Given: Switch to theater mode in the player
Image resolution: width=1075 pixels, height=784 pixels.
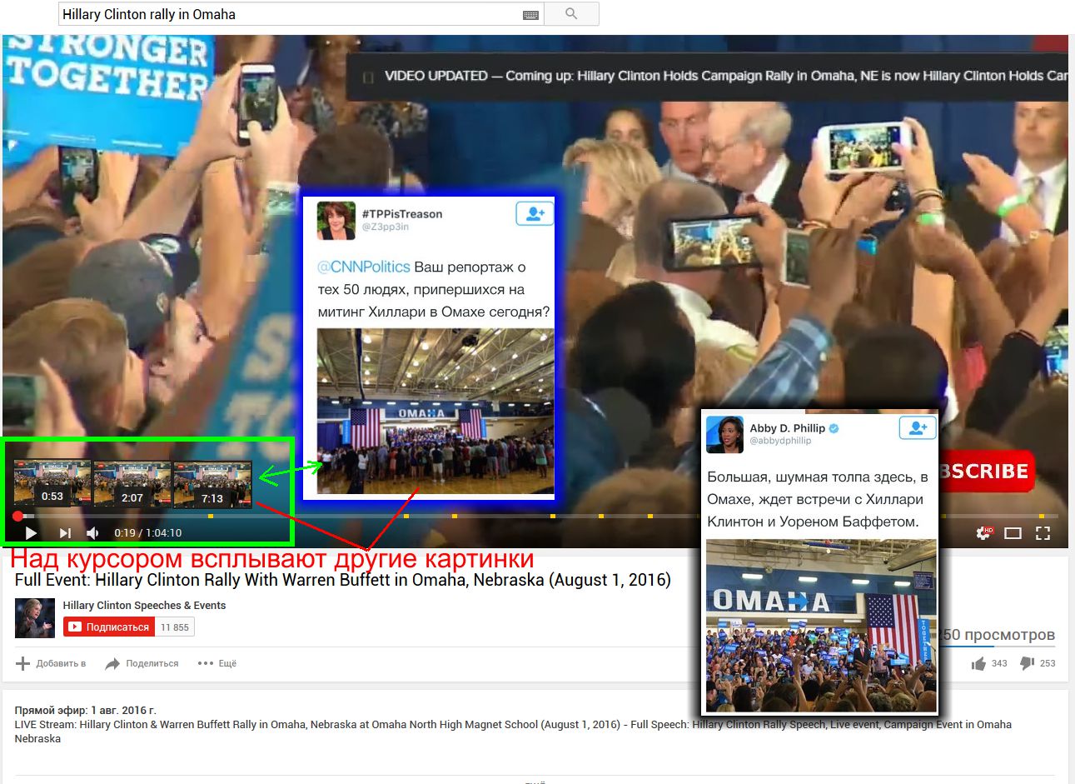Looking at the screenshot, I should 1013,533.
